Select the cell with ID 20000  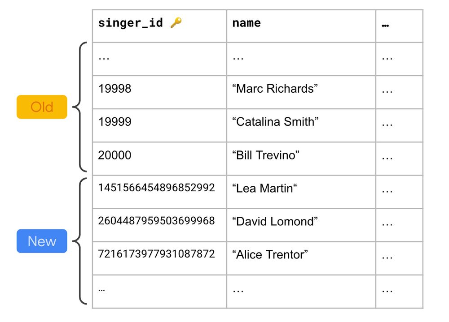pyautogui.click(x=159, y=159)
